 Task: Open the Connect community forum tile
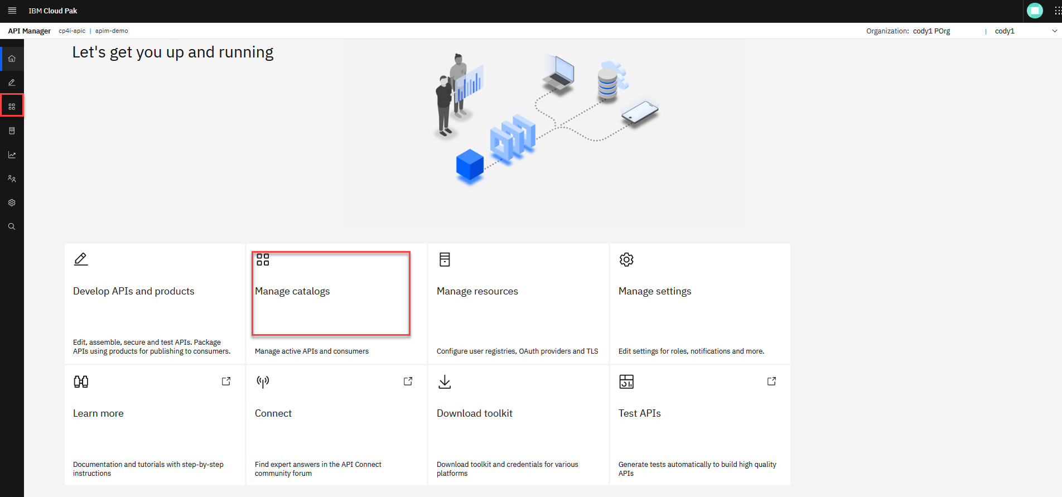(x=336, y=425)
